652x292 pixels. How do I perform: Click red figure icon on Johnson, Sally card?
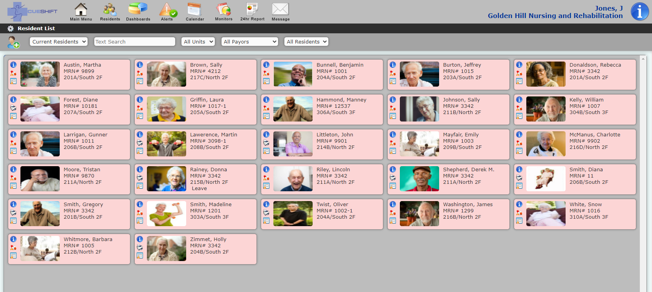(393, 108)
